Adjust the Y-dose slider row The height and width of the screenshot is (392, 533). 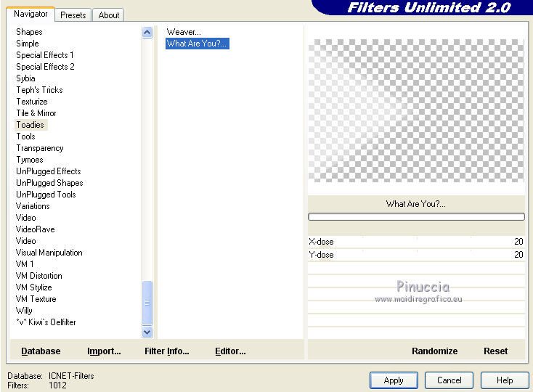pos(416,254)
